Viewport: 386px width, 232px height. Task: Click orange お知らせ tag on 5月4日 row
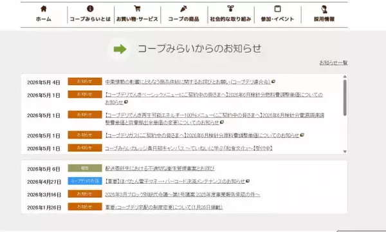click(85, 81)
